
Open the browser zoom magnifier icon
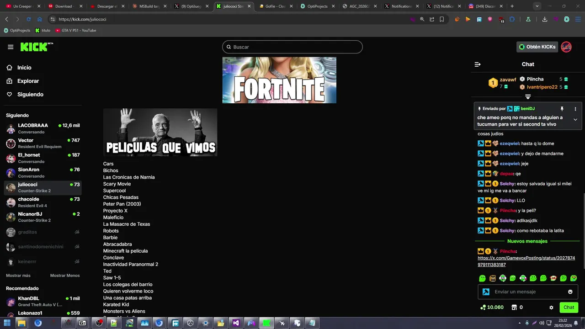(422, 19)
